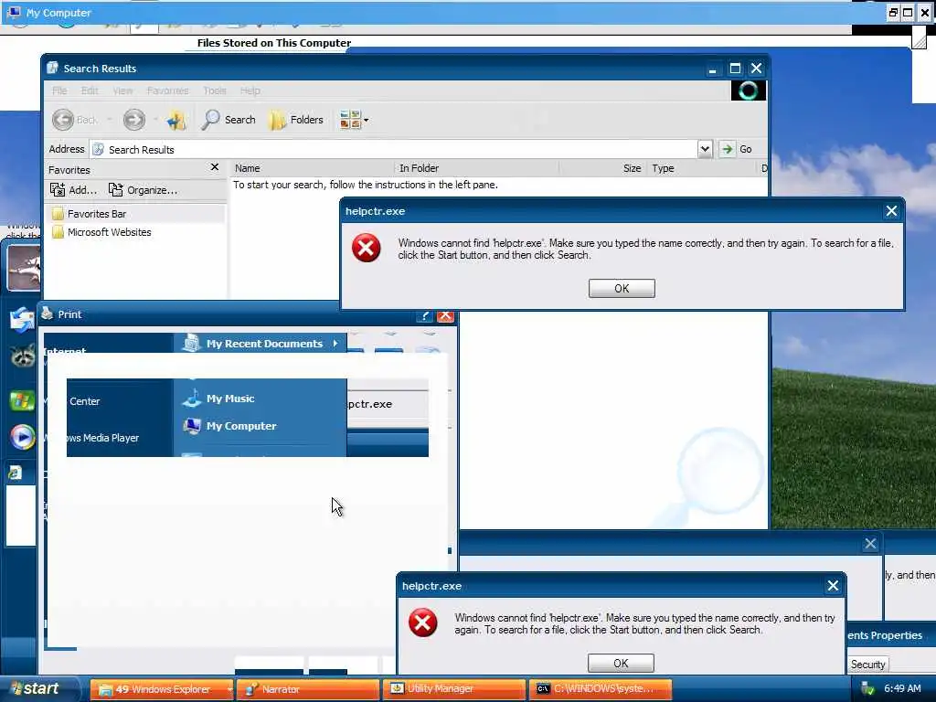Click the Back arrow in Search Results
The image size is (936, 702).
coord(63,120)
